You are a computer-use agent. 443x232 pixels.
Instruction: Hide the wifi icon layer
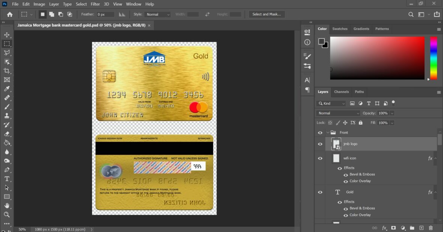pyautogui.click(x=320, y=158)
